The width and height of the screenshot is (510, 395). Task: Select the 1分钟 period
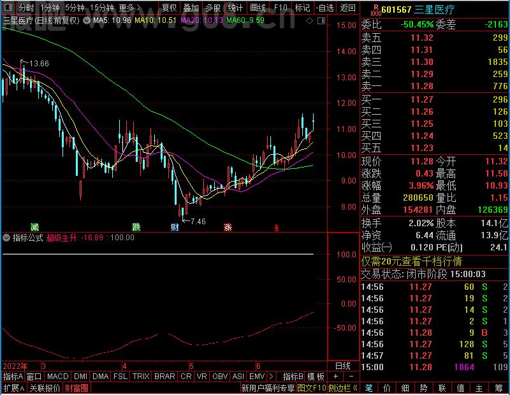coord(50,8)
